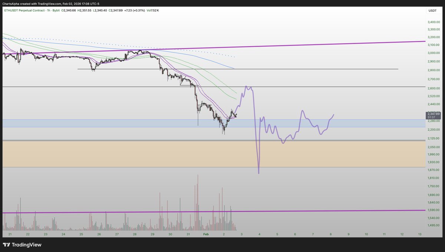Click the 2,280.00 price axis label
This screenshot has width=445, height=252.
pyautogui.click(x=433, y=121)
